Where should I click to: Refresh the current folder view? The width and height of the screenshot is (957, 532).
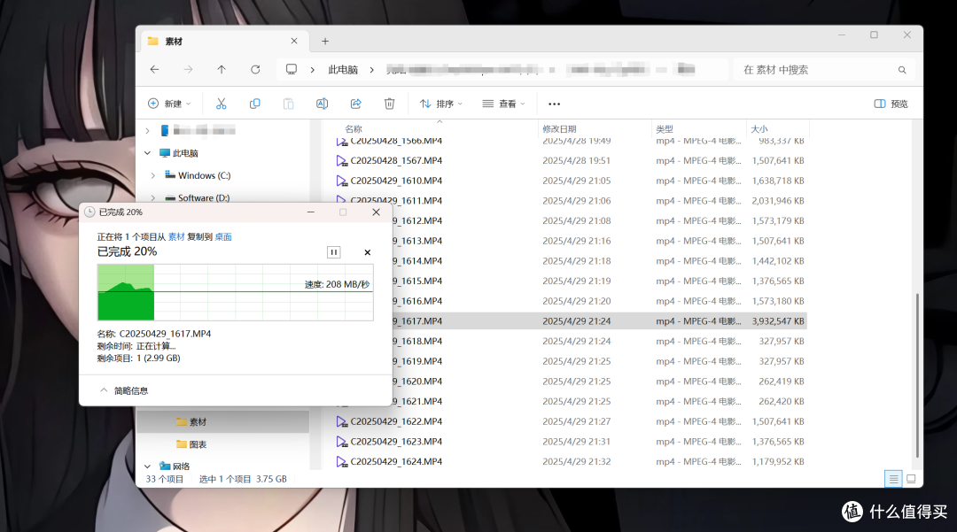[255, 69]
